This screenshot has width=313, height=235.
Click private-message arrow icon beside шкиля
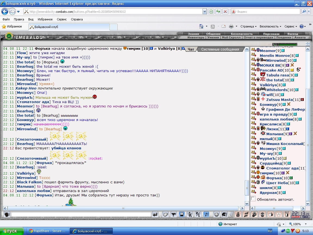[253, 187]
